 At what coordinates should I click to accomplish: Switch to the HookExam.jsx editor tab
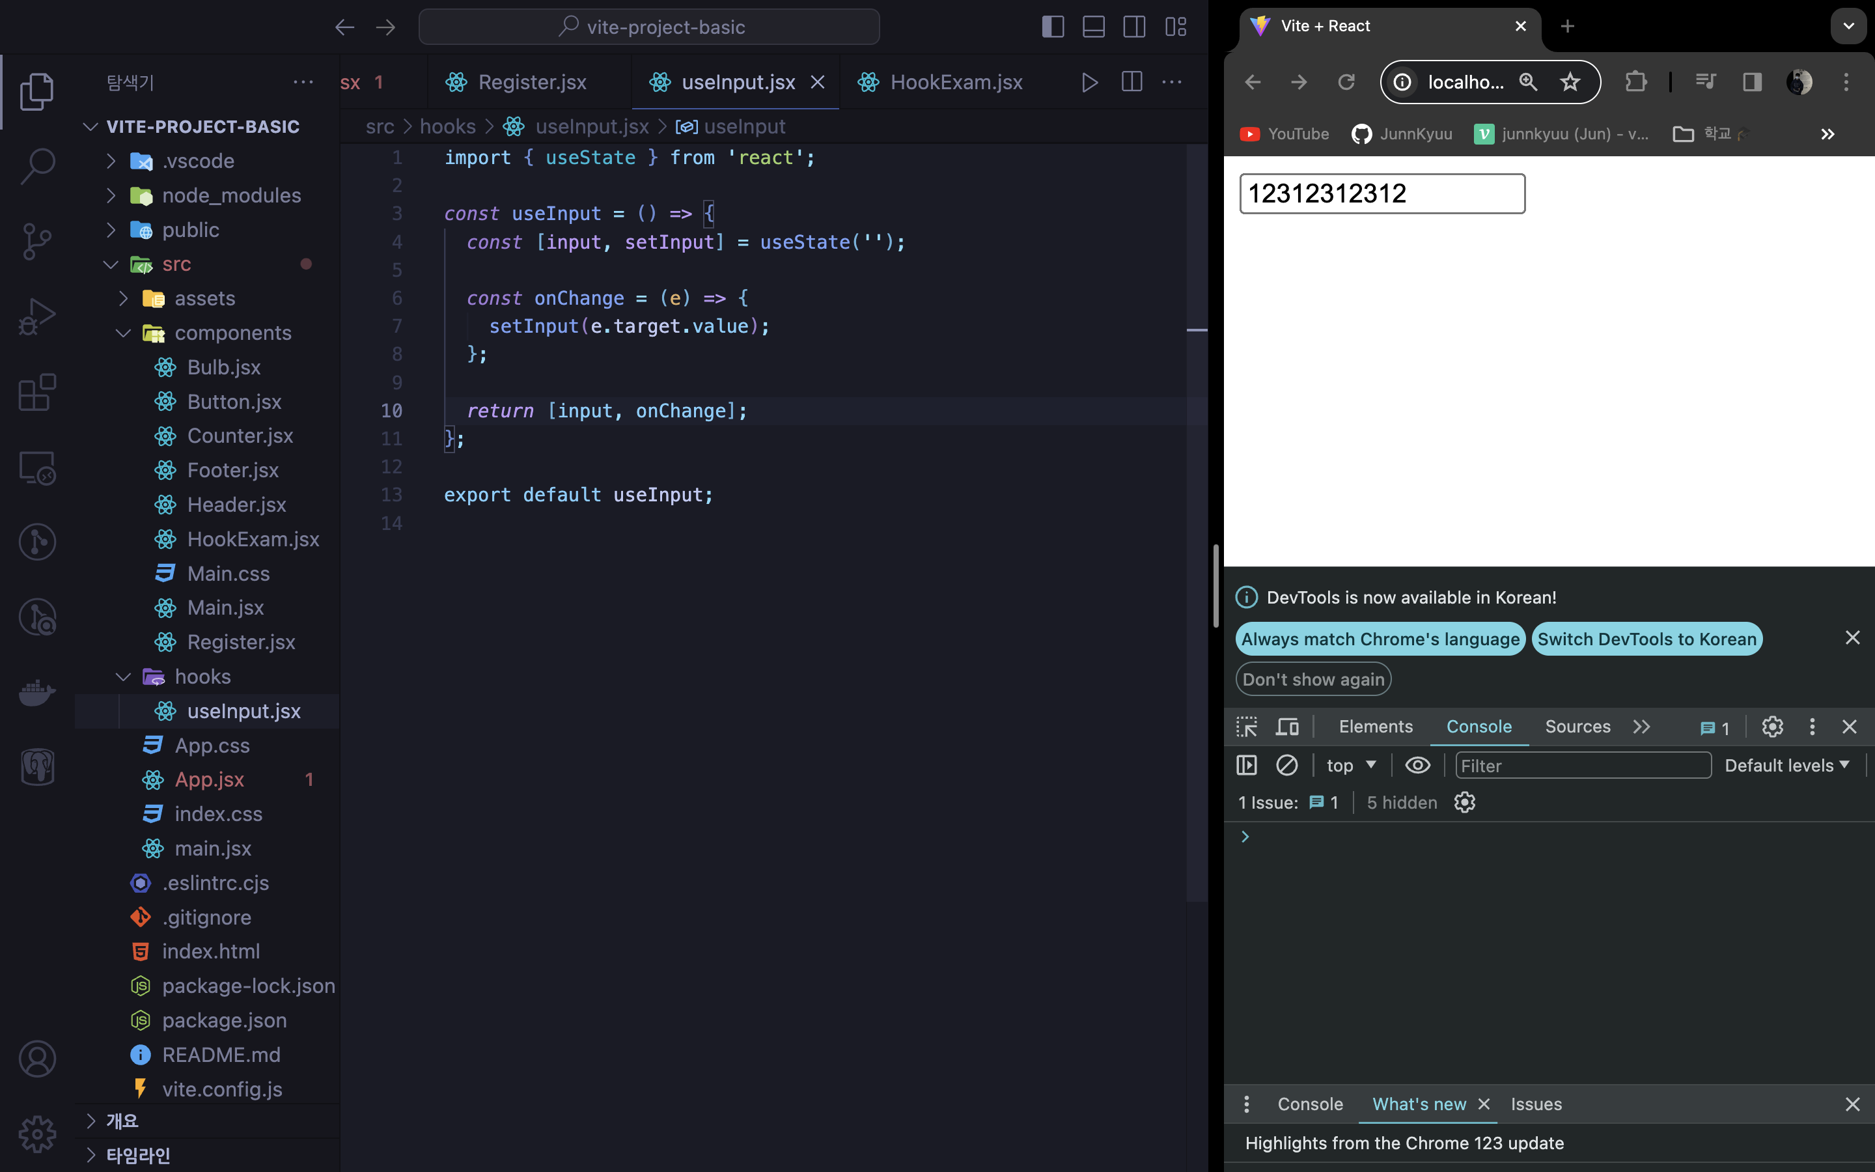[955, 82]
